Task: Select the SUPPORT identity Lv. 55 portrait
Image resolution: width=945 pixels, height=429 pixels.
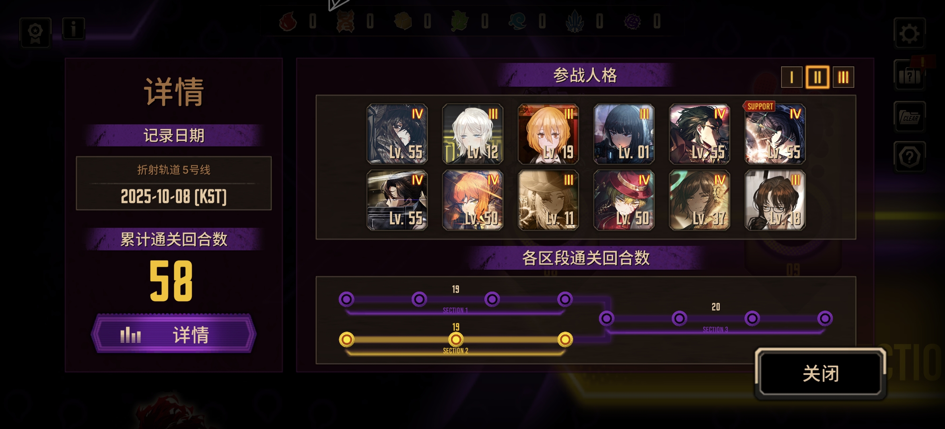Action: point(775,134)
